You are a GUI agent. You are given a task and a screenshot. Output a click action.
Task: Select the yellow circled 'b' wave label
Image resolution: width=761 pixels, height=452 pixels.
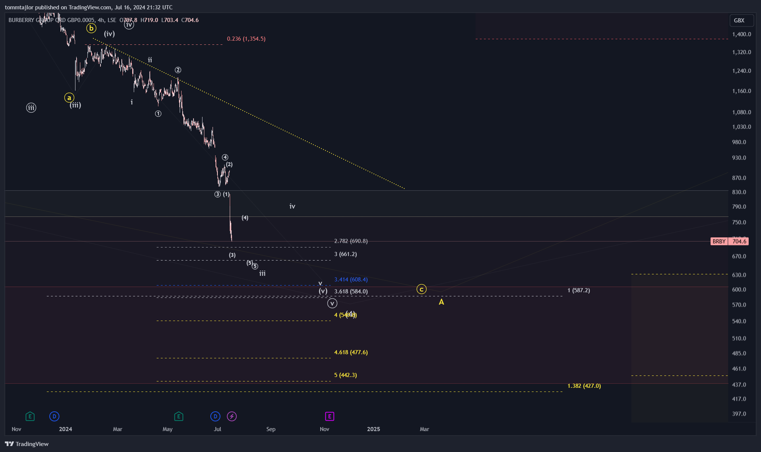click(91, 28)
